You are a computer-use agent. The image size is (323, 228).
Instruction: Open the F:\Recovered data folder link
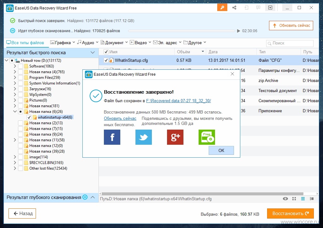click(178, 101)
